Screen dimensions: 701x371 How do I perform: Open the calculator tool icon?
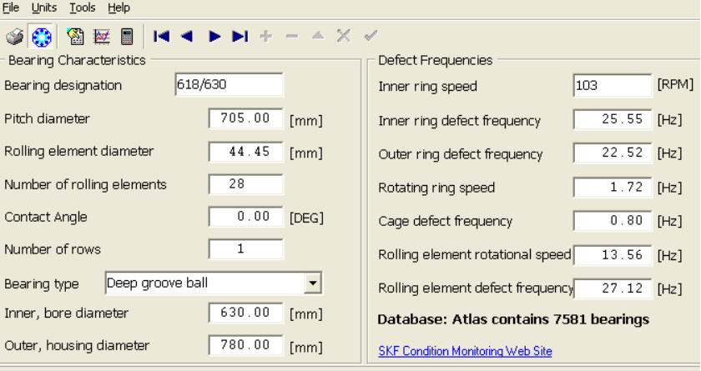(x=127, y=37)
